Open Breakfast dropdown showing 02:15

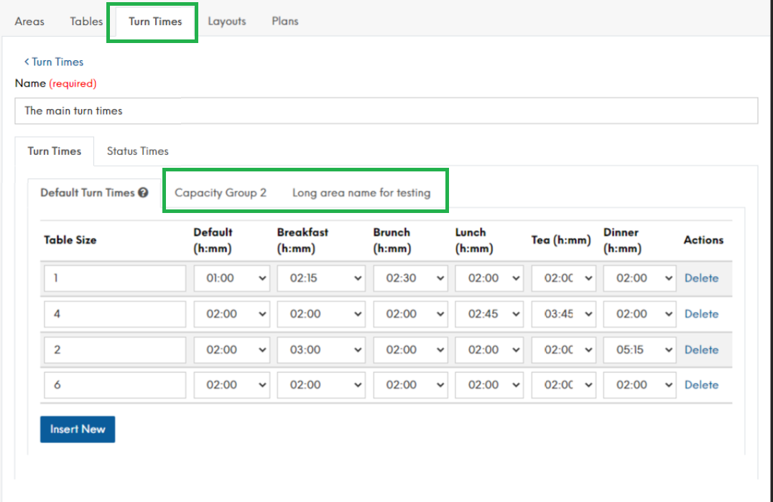pos(321,278)
